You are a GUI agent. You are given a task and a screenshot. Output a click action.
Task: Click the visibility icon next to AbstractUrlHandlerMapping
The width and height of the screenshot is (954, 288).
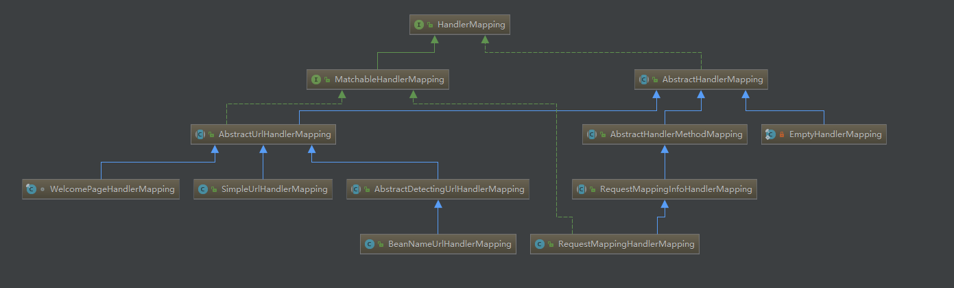coord(211,134)
